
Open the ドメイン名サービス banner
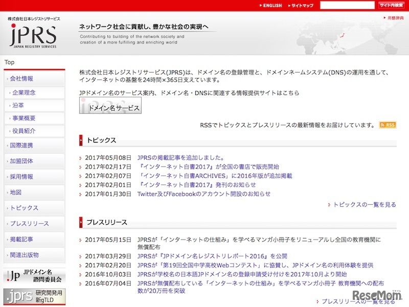(110, 106)
